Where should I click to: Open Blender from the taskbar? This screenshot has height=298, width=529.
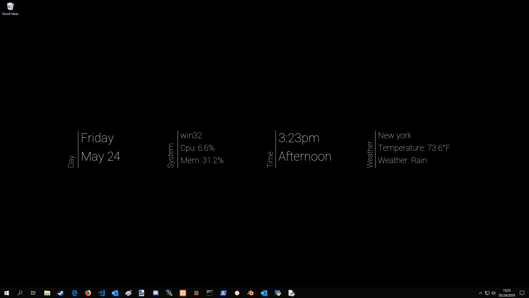[x=250, y=293]
